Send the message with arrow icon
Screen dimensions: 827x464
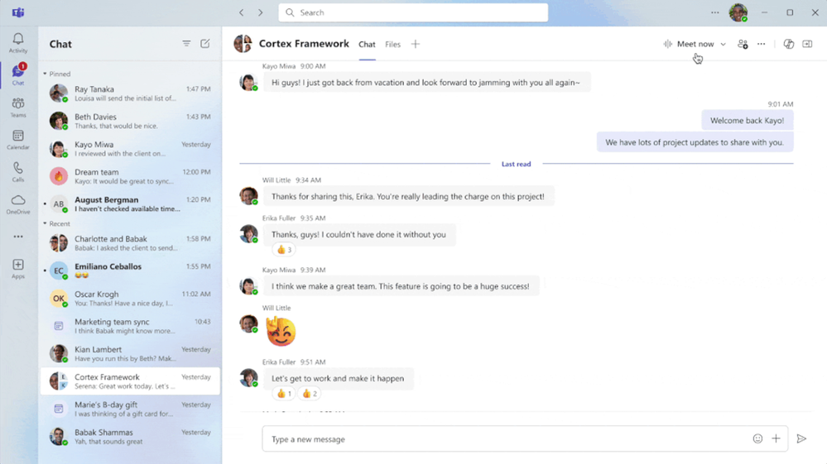coord(801,438)
